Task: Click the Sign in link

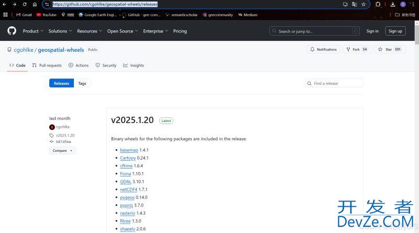Action: 372,31
